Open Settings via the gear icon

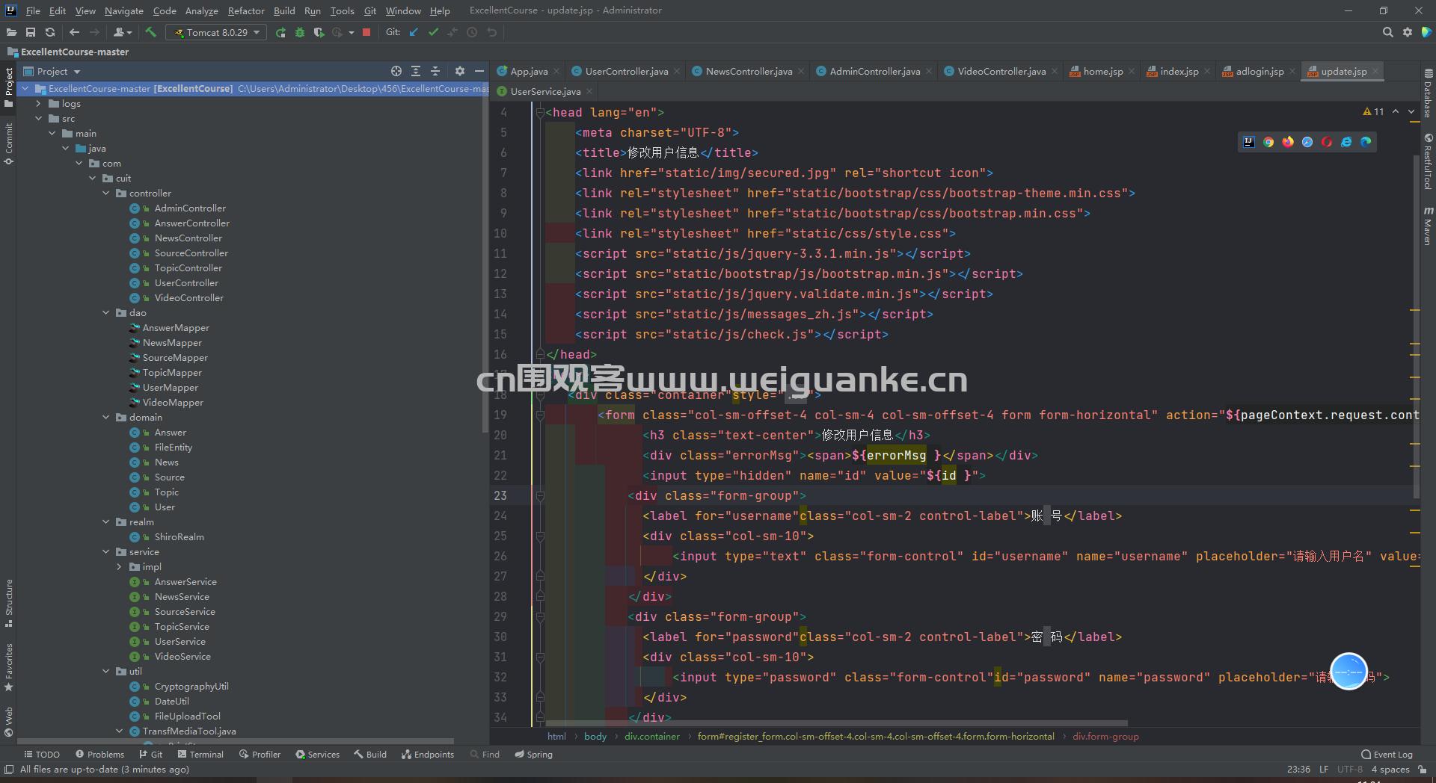coord(1408,32)
